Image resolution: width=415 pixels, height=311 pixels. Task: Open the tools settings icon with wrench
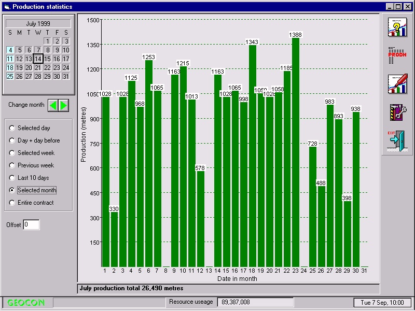pos(397,112)
